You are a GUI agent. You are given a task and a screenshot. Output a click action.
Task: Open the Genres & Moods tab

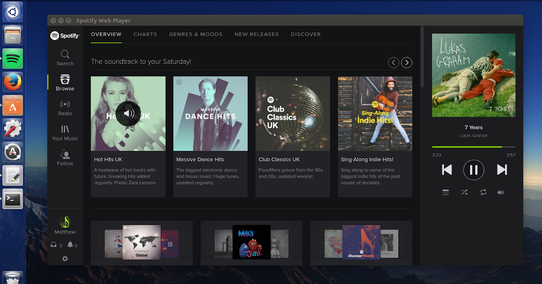[x=196, y=34]
